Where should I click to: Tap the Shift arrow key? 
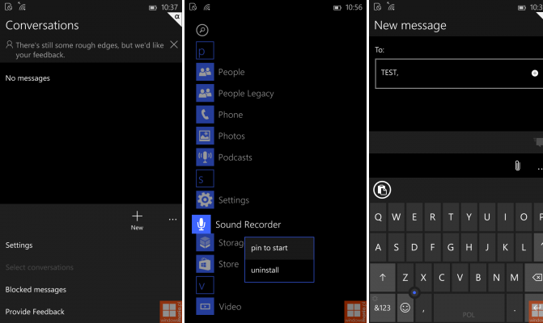click(x=383, y=278)
